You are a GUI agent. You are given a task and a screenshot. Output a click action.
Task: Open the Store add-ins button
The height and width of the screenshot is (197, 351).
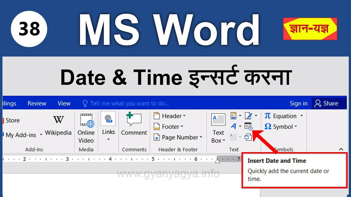[x=11, y=120]
